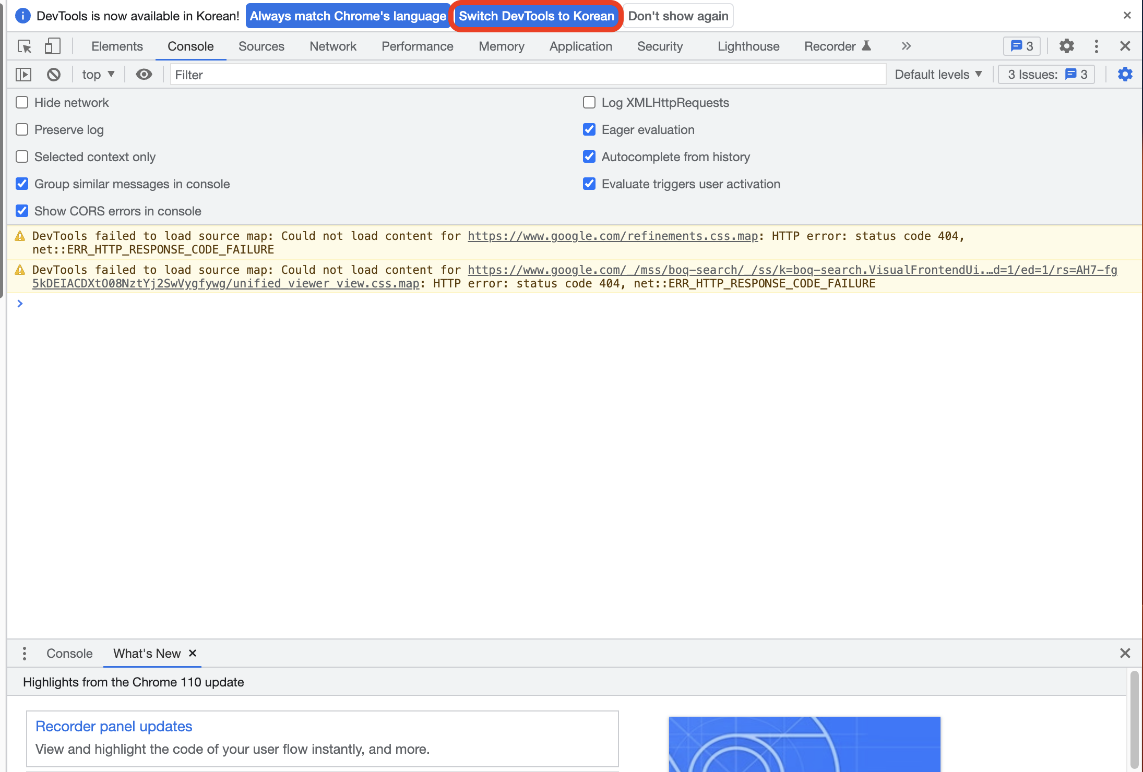Open the Application tab

coord(581,46)
